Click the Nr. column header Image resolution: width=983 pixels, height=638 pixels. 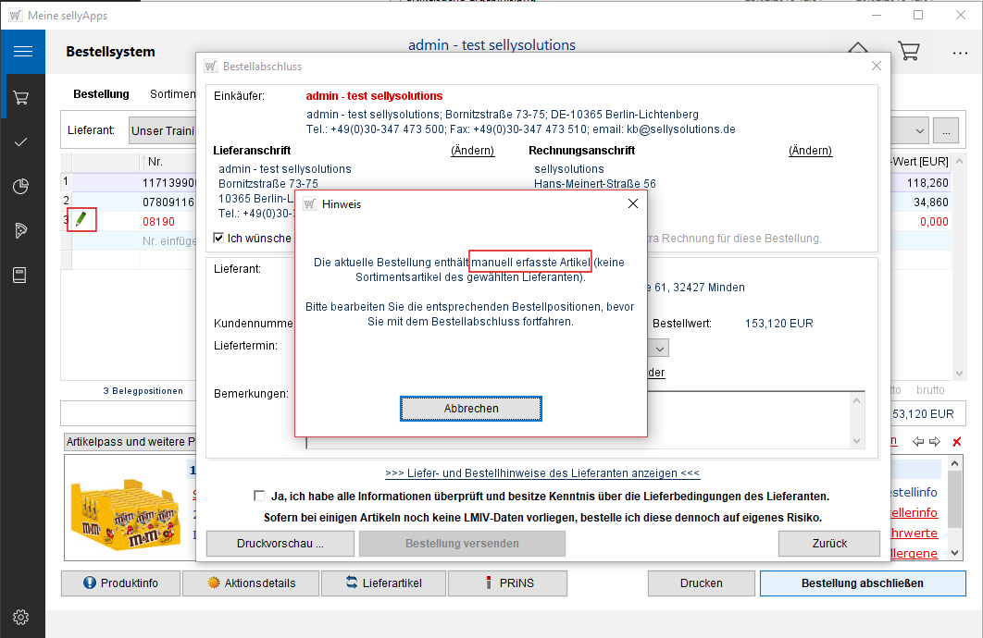coord(168,162)
